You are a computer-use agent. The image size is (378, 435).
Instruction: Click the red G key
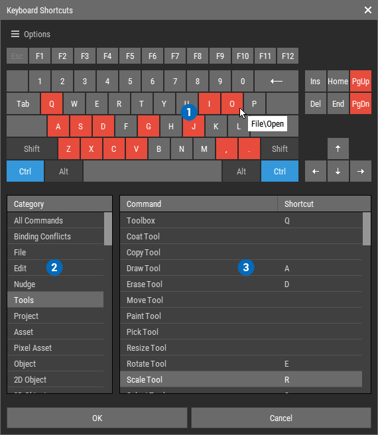point(149,126)
